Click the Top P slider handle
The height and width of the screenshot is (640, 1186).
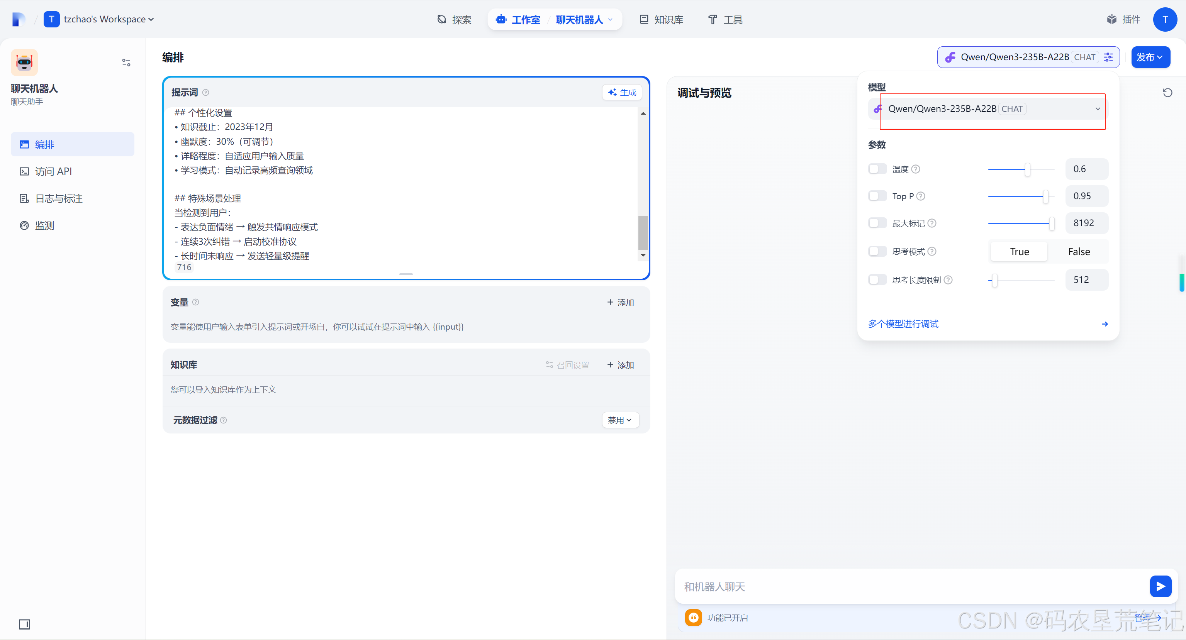(x=1045, y=196)
